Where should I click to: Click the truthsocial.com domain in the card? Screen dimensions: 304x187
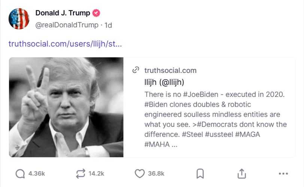click(170, 70)
